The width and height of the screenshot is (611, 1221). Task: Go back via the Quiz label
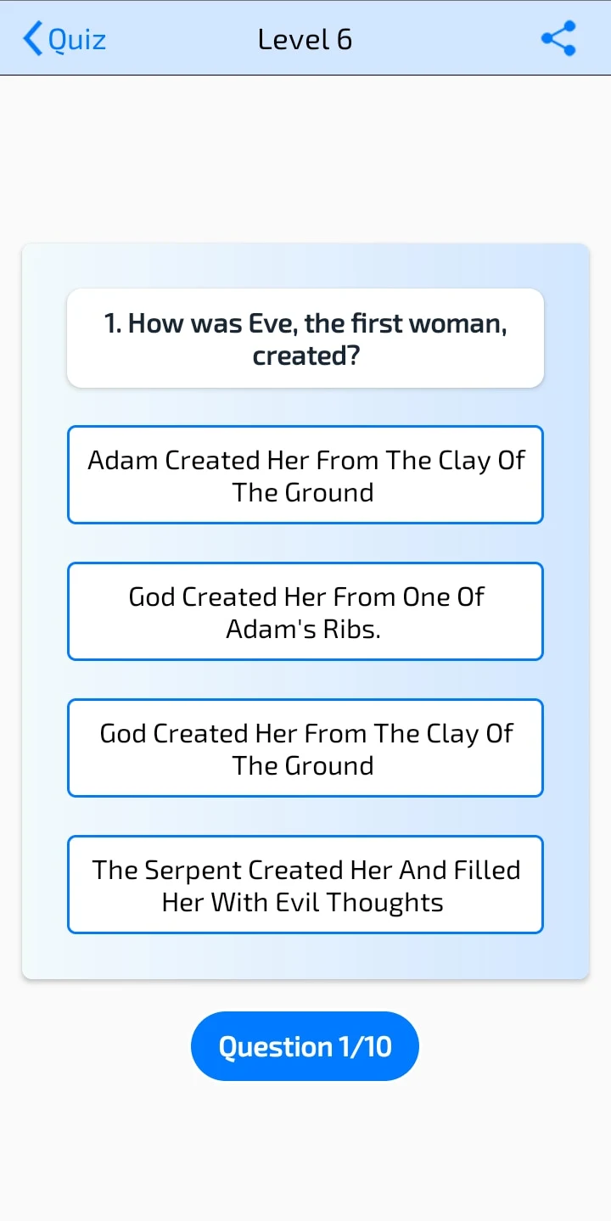tap(76, 40)
